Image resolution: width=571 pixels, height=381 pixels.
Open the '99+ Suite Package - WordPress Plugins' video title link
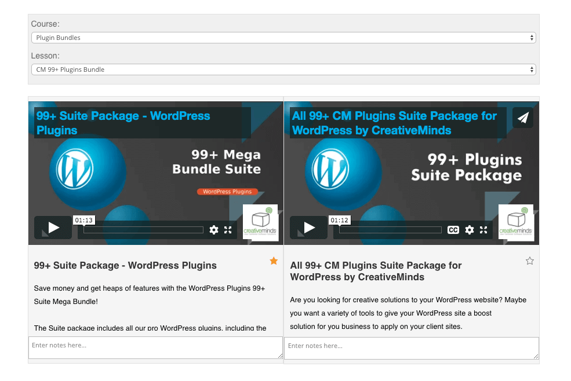pyautogui.click(x=123, y=123)
